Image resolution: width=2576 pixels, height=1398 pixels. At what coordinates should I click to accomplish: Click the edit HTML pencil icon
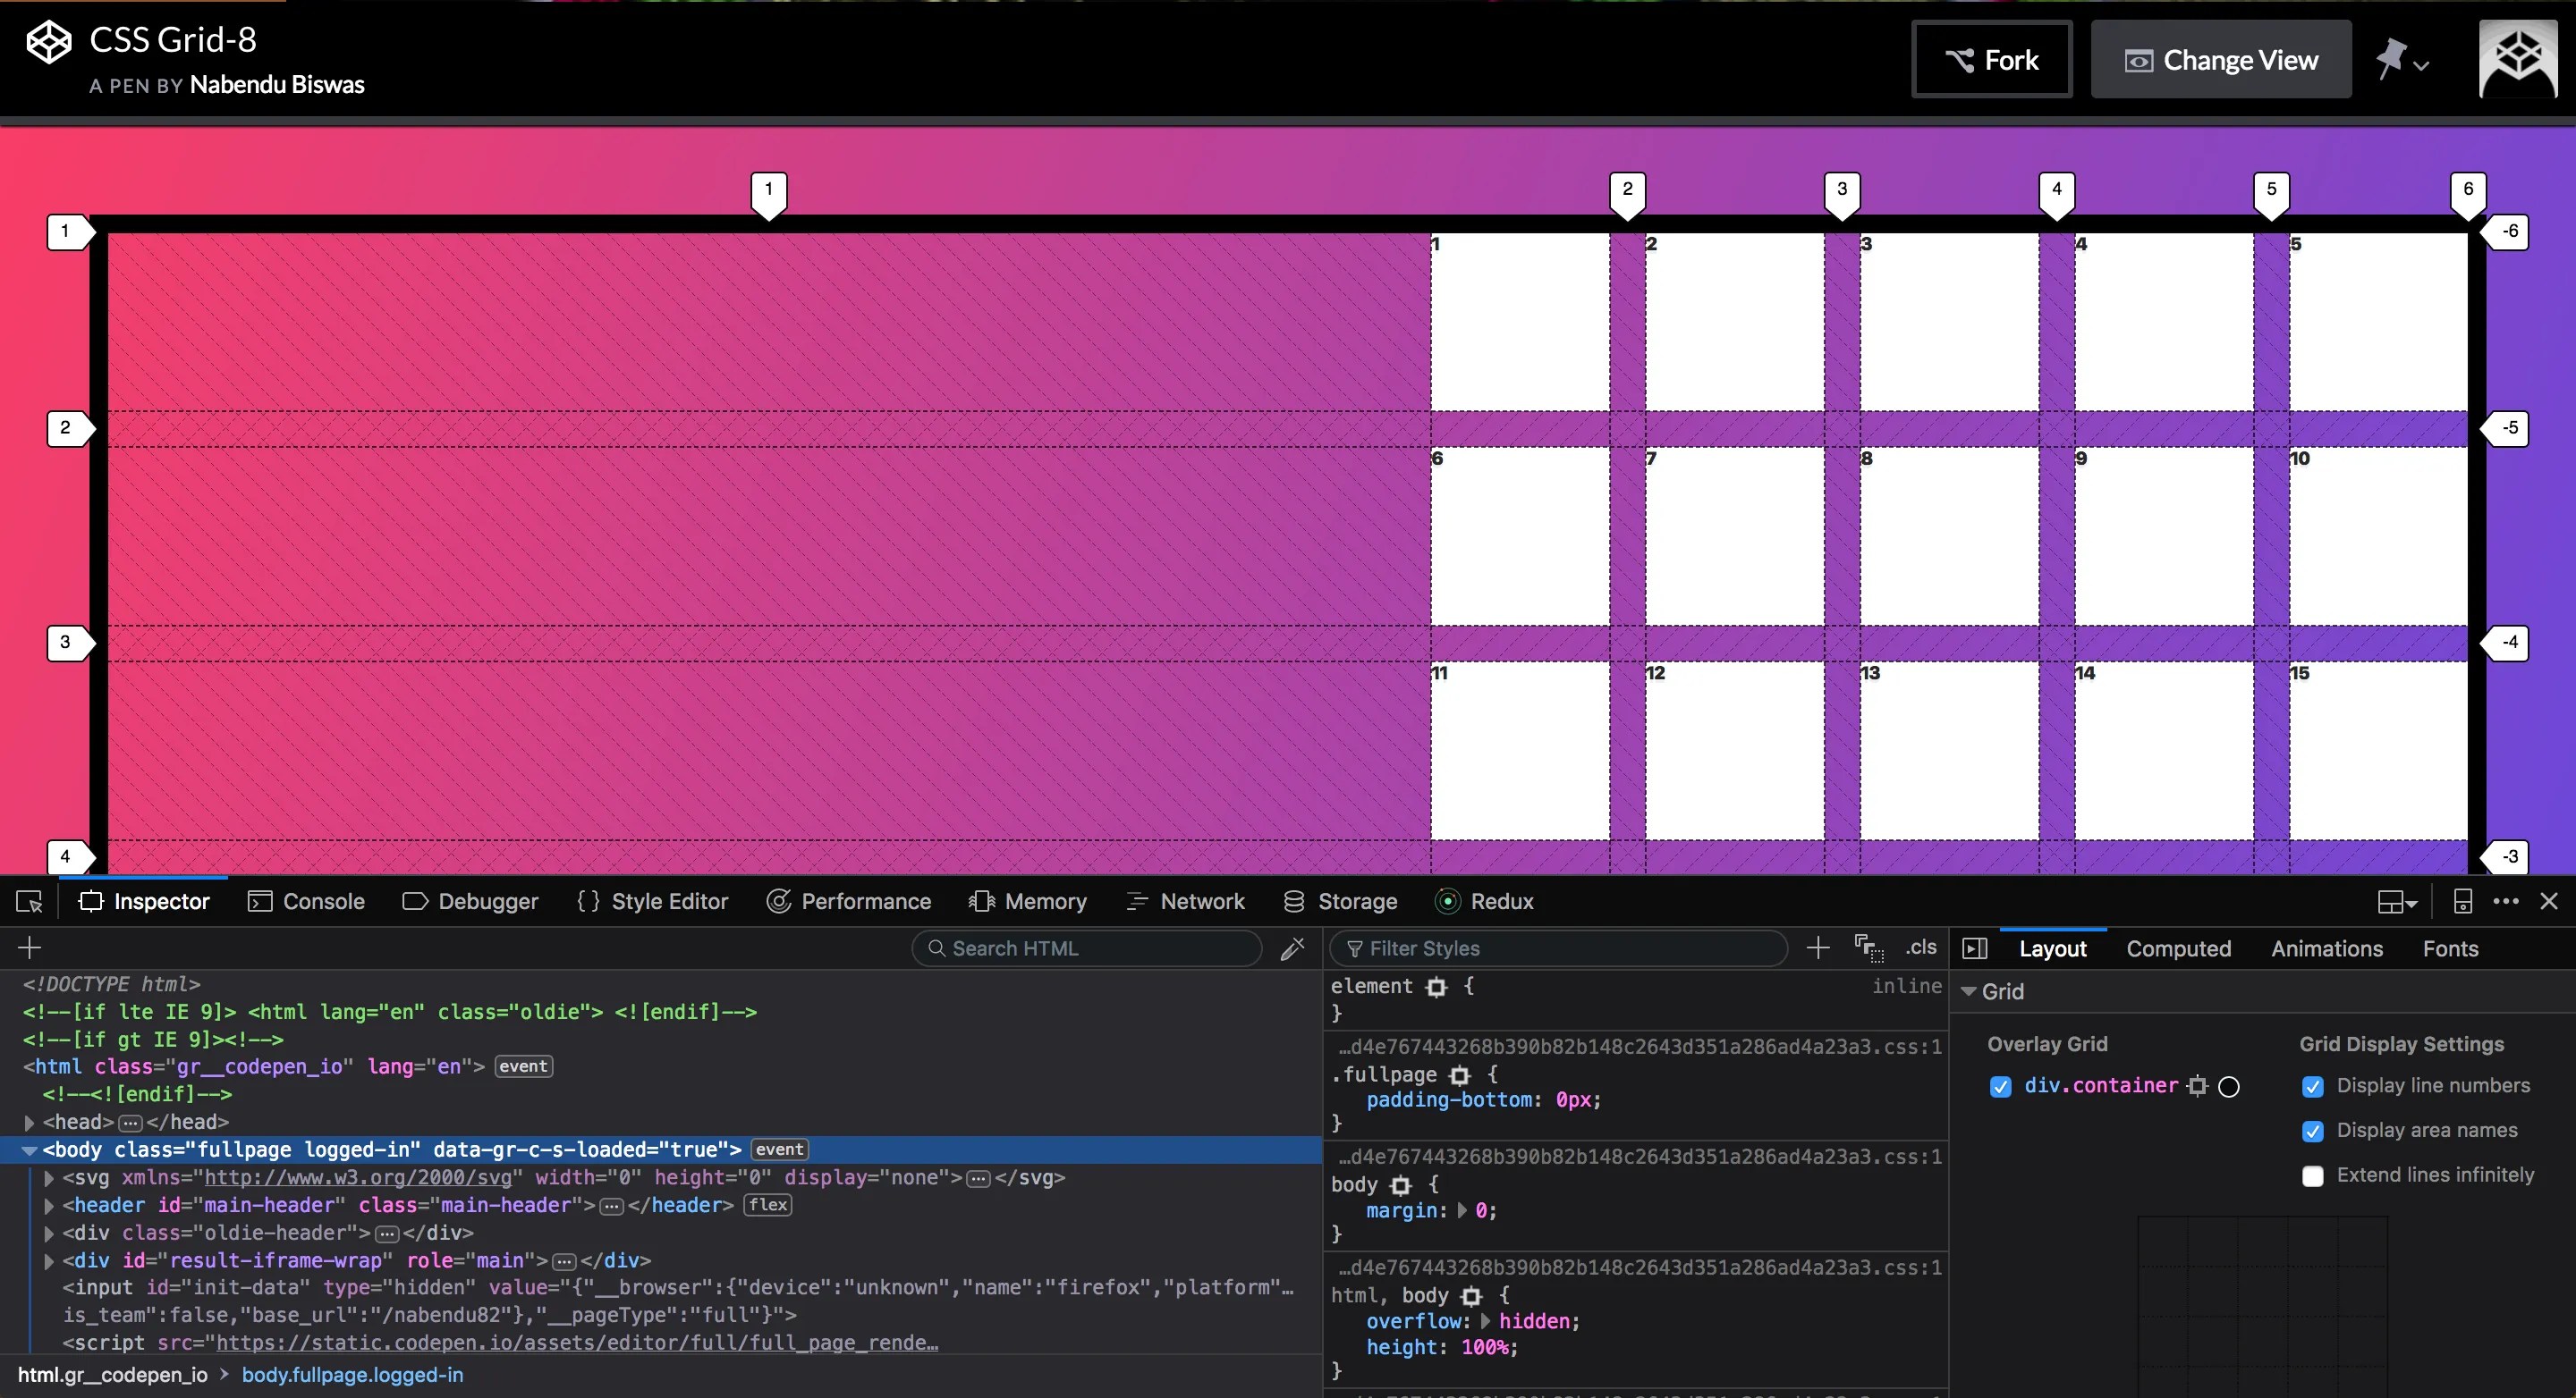(x=1293, y=948)
